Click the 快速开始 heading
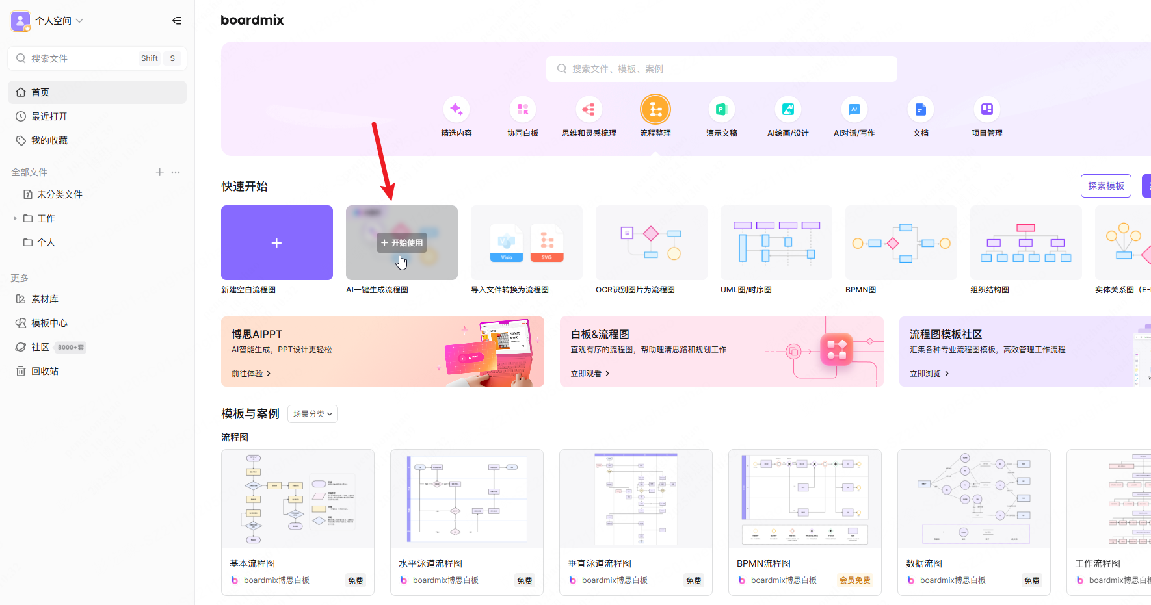This screenshot has height=605, width=1151. pyautogui.click(x=245, y=187)
